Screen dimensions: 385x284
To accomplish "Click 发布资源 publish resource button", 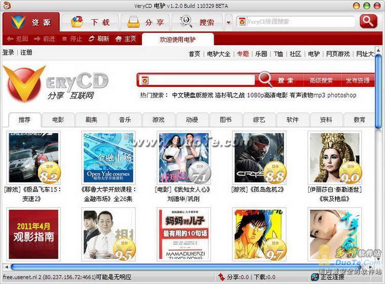I will pos(358,80).
